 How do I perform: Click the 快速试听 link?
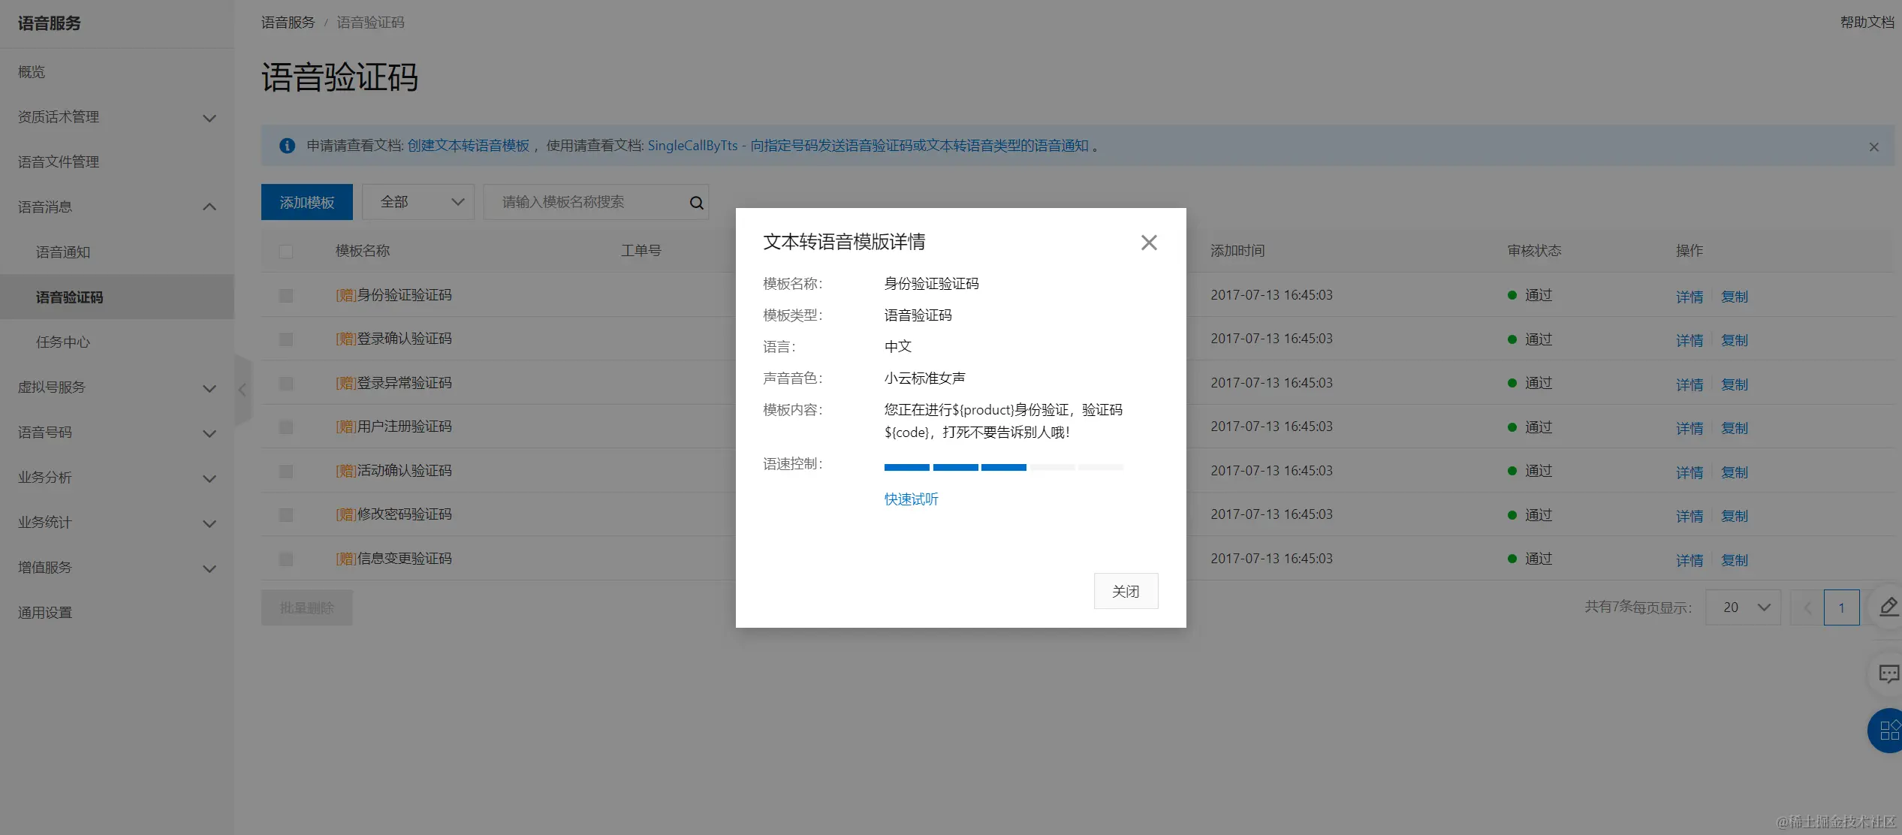click(x=911, y=499)
